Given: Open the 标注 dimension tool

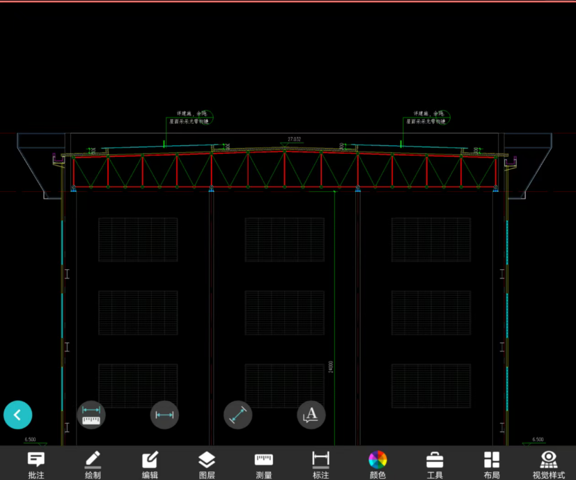Looking at the screenshot, I should click(x=320, y=464).
